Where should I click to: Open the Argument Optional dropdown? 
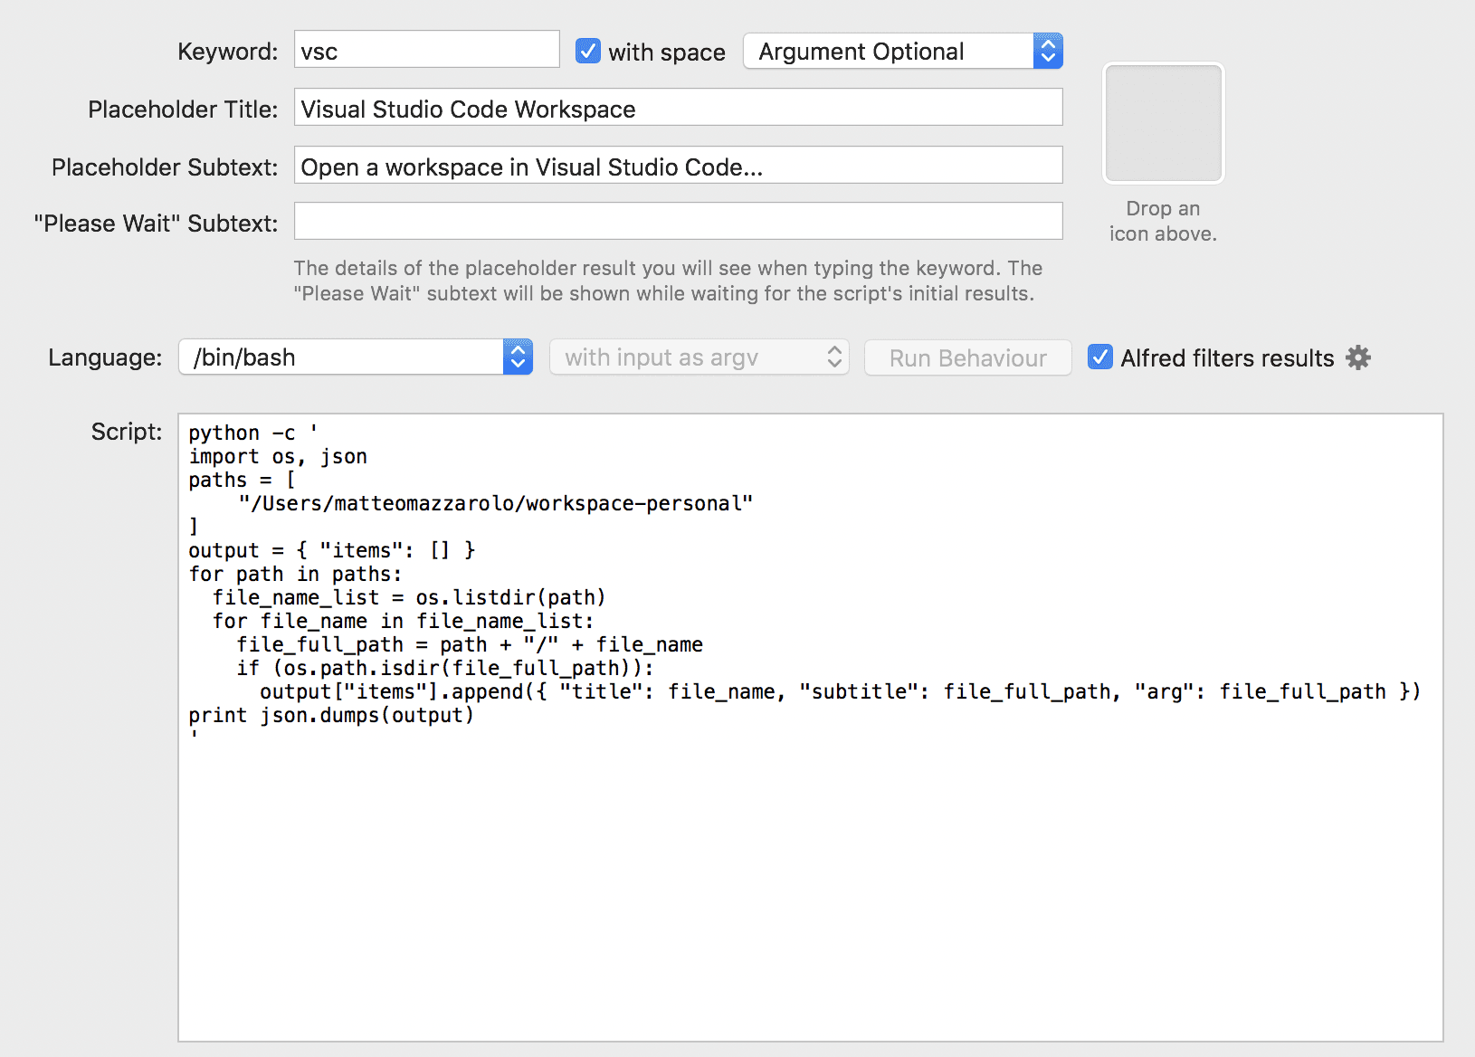pos(903,51)
